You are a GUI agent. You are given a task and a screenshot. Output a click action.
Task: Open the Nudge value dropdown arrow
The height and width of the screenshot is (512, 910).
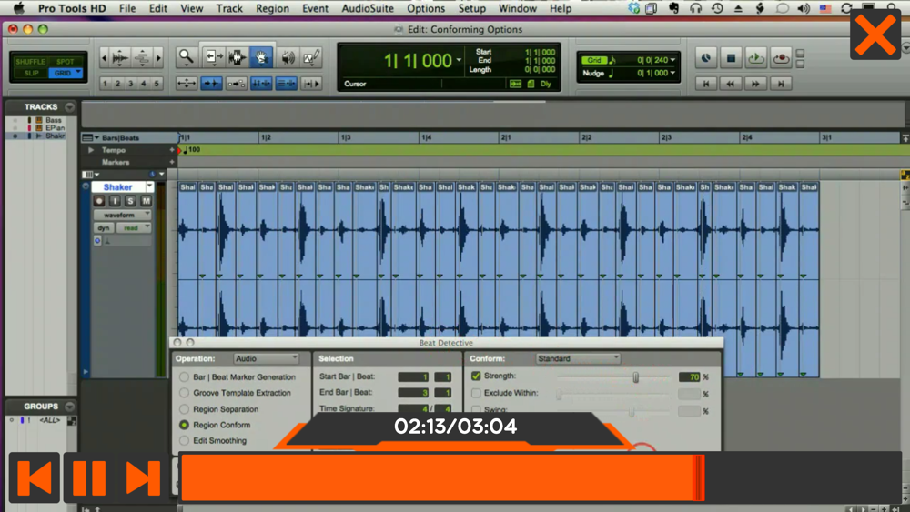tap(672, 73)
